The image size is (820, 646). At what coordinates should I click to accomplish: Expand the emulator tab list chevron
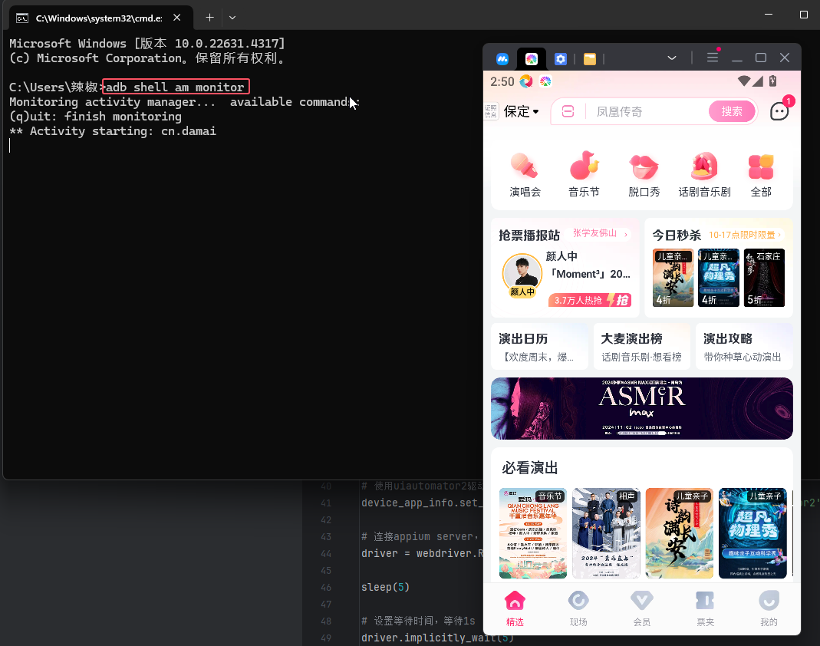pyautogui.click(x=672, y=58)
